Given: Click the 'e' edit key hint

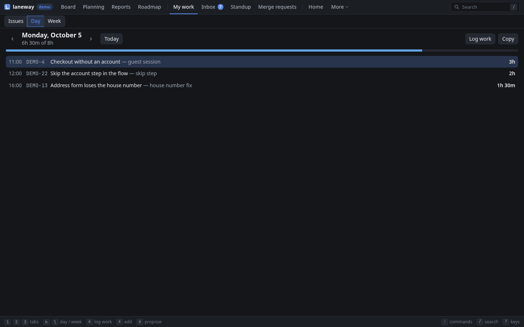Looking at the screenshot, I should pos(120,322).
